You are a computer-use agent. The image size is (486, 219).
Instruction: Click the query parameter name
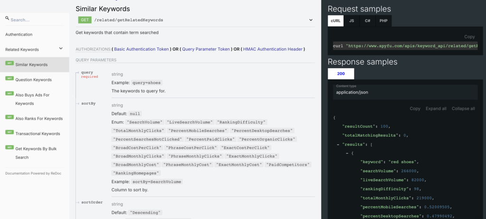[x=87, y=72]
